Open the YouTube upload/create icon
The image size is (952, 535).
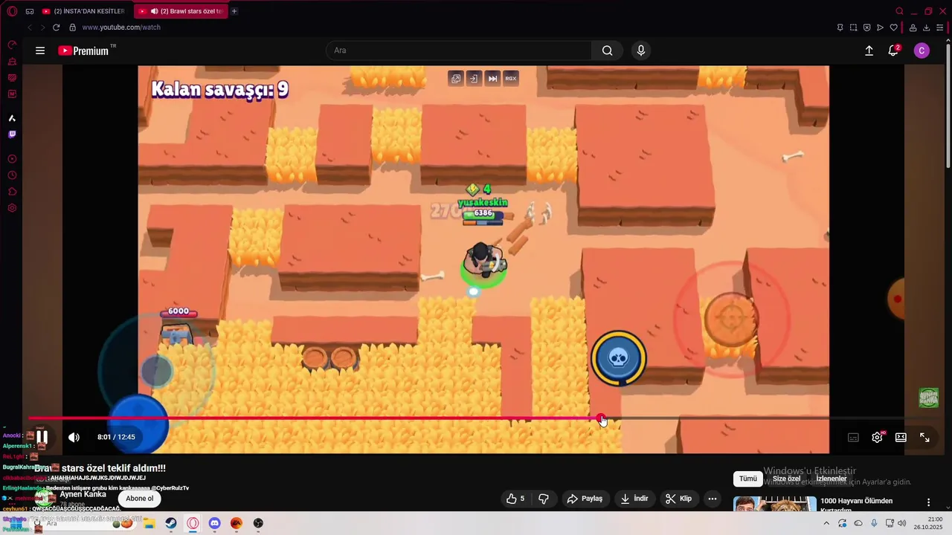(x=869, y=51)
